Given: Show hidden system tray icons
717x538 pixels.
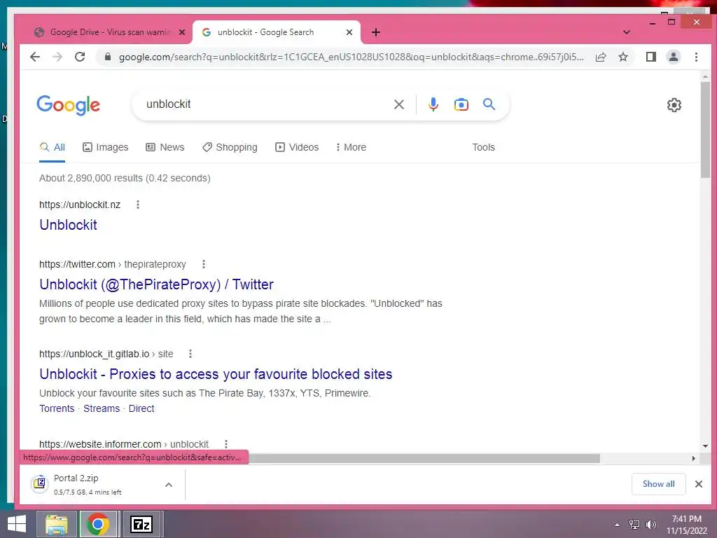Looking at the screenshot, I should tap(617, 525).
